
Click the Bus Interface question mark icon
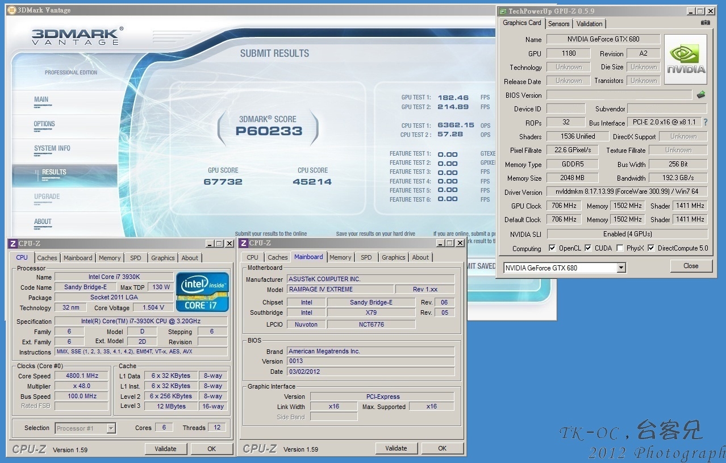pyautogui.click(x=706, y=123)
